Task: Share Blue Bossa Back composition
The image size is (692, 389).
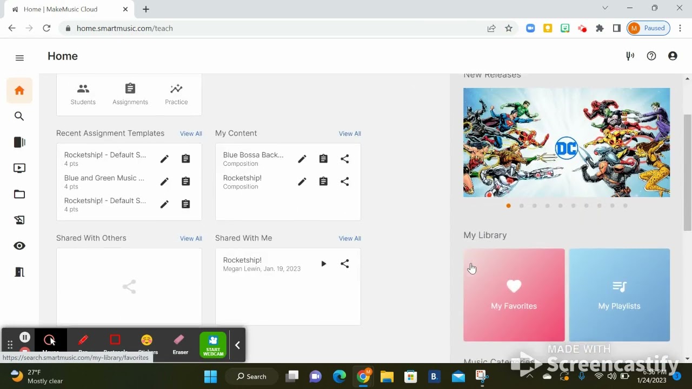Action: point(345,159)
